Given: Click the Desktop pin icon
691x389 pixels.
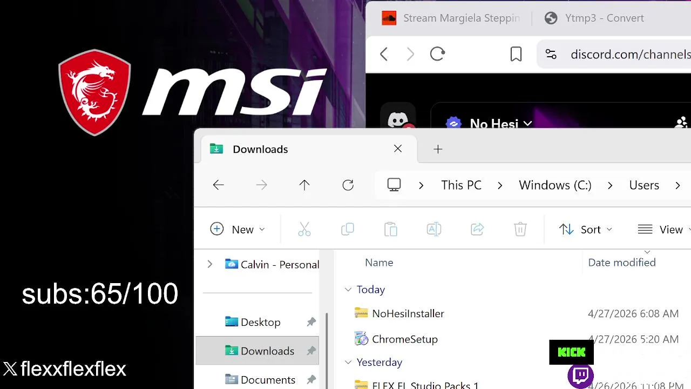Looking at the screenshot, I should [x=311, y=322].
